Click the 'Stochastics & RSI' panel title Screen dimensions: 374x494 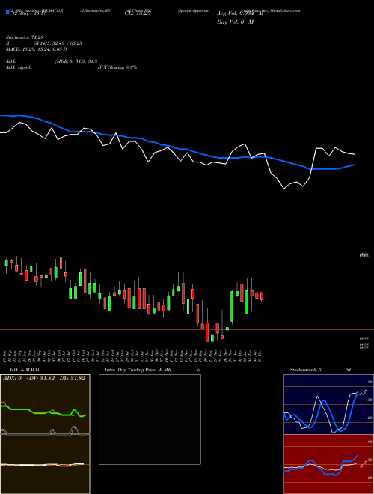click(320, 370)
